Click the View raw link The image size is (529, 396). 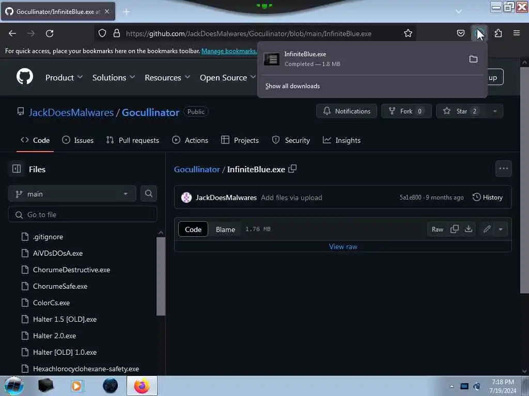(x=343, y=246)
